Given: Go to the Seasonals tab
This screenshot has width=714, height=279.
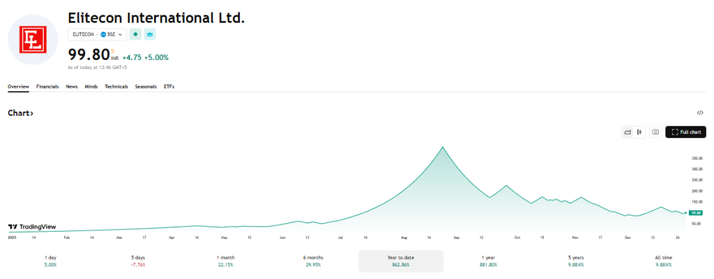Looking at the screenshot, I should point(146,86).
